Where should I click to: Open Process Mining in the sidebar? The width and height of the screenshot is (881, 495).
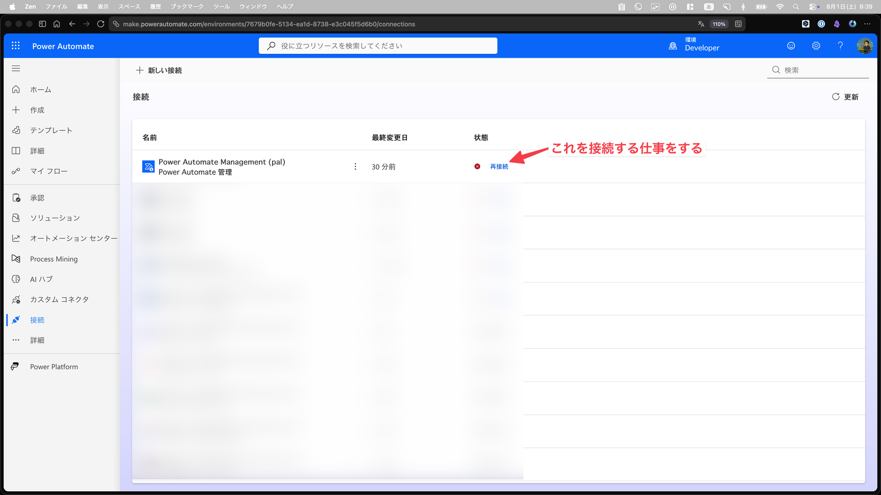[x=54, y=259]
